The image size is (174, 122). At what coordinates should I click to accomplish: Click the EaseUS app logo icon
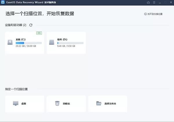[x=3, y=2]
